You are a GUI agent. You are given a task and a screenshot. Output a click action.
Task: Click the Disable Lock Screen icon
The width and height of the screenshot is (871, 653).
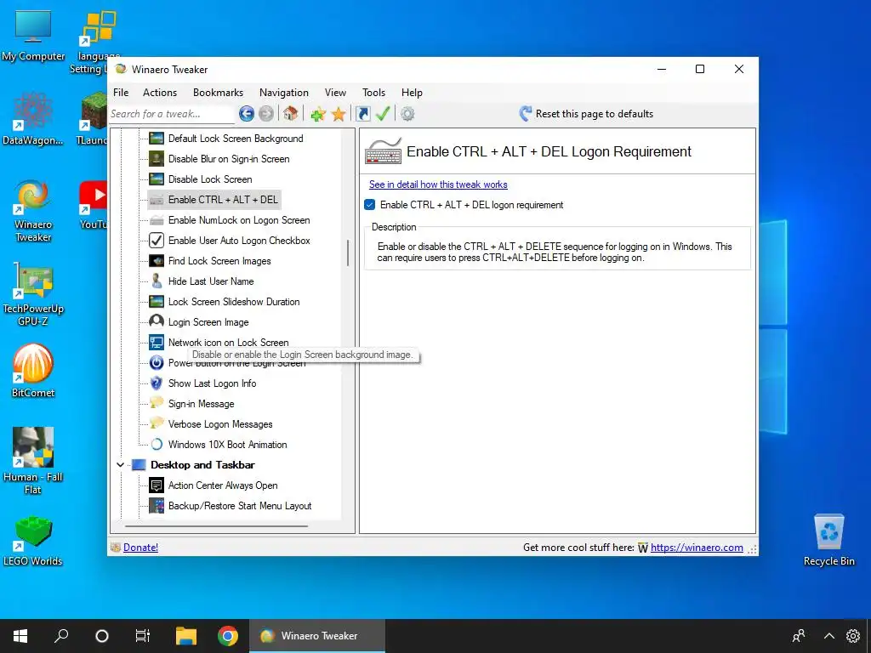(x=157, y=179)
